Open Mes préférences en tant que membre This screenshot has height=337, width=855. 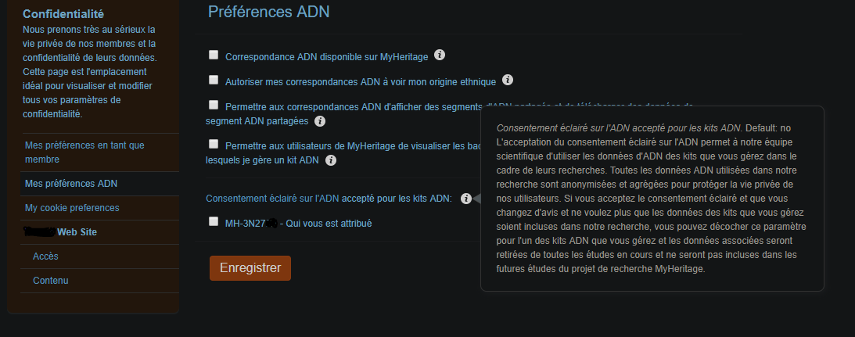pyautogui.click(x=100, y=152)
